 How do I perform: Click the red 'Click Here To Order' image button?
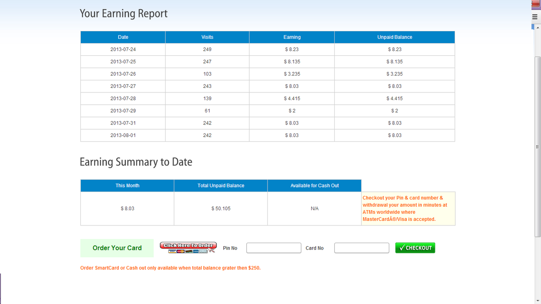(x=188, y=247)
